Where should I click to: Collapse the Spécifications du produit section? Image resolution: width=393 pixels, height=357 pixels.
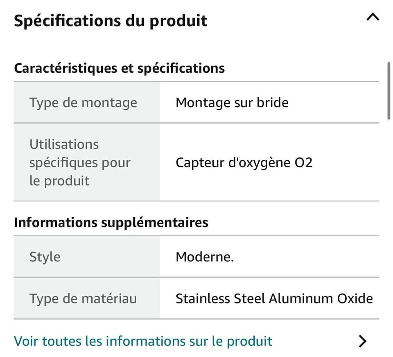pos(373,18)
